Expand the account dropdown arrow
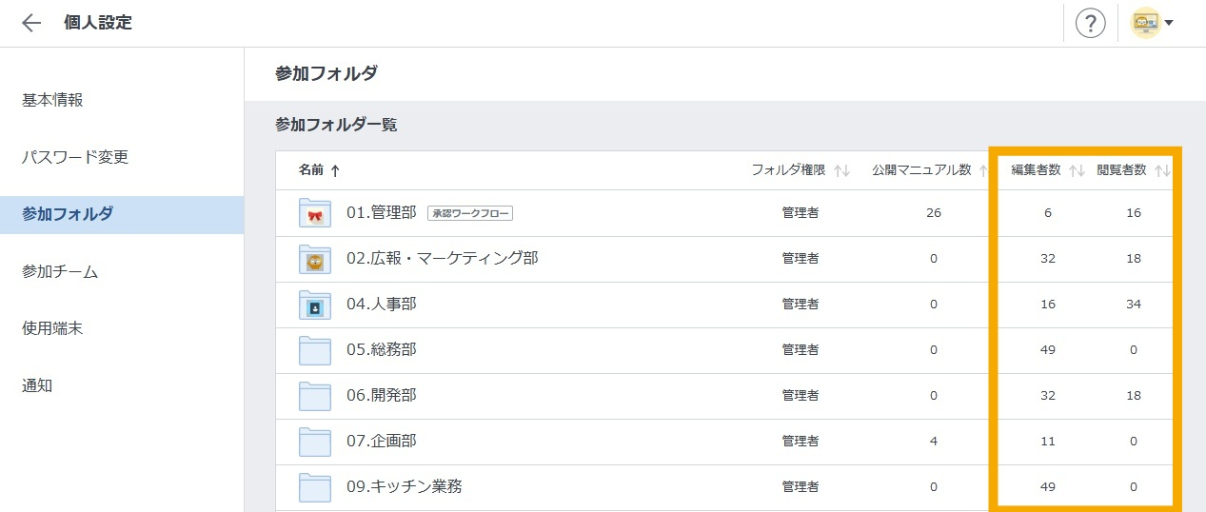The height and width of the screenshot is (512, 1206). point(1169,24)
